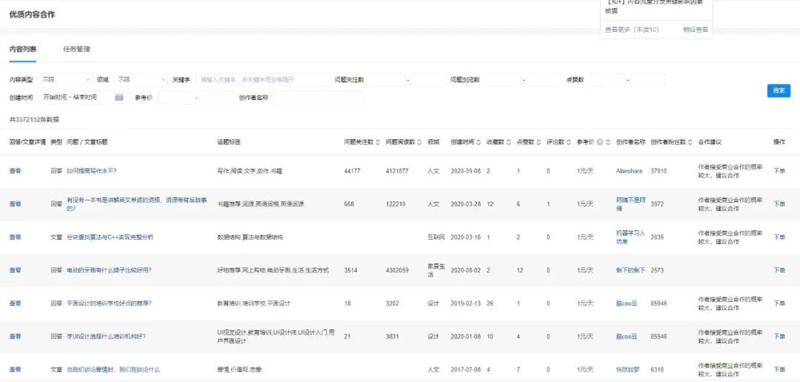Viewport: 800px width, 382px height.
Task: Open article 当我们谈论爱情时，我们在谈论什么
Action: (113, 369)
